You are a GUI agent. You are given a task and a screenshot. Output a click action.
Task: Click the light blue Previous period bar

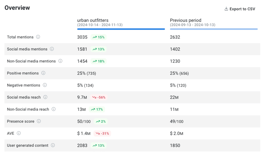pyautogui.click(x=214, y=29)
